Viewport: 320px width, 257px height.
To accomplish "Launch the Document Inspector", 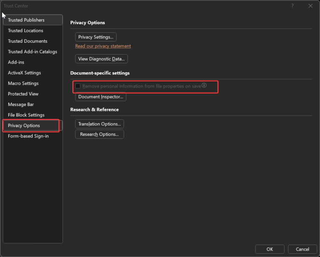I will [x=100, y=97].
